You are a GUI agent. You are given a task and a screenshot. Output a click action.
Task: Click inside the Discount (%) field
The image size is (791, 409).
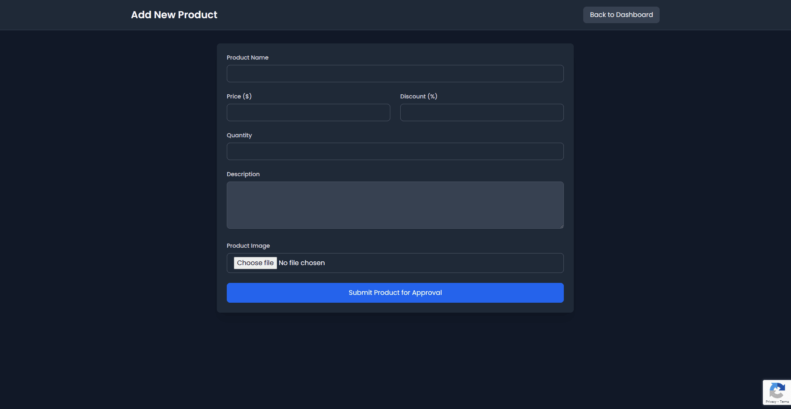[x=482, y=112]
